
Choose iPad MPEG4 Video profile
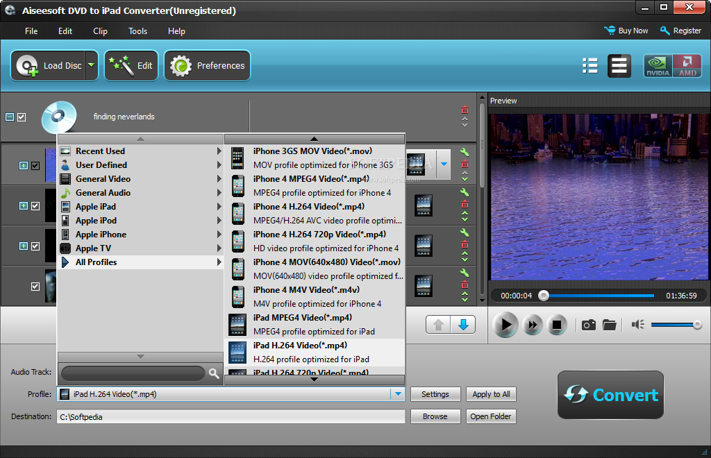315,324
